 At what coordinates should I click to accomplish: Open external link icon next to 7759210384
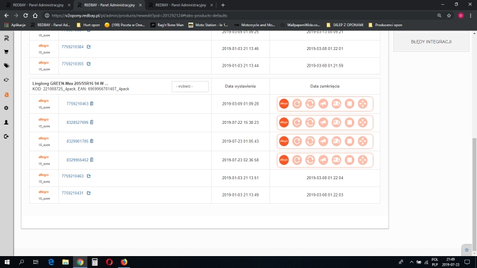pyautogui.click(x=89, y=46)
